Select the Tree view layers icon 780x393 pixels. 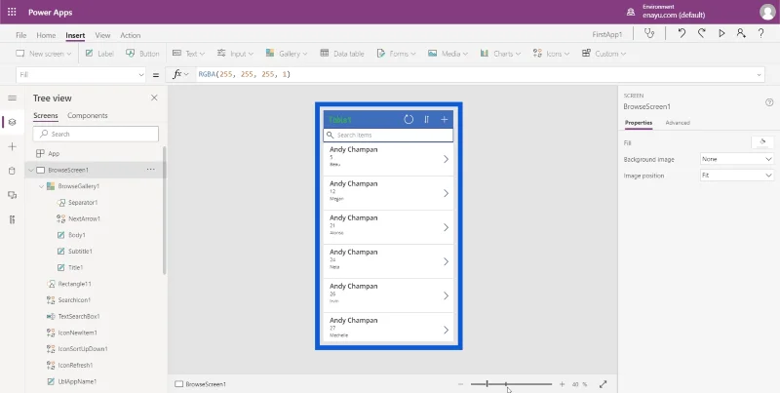[13, 122]
